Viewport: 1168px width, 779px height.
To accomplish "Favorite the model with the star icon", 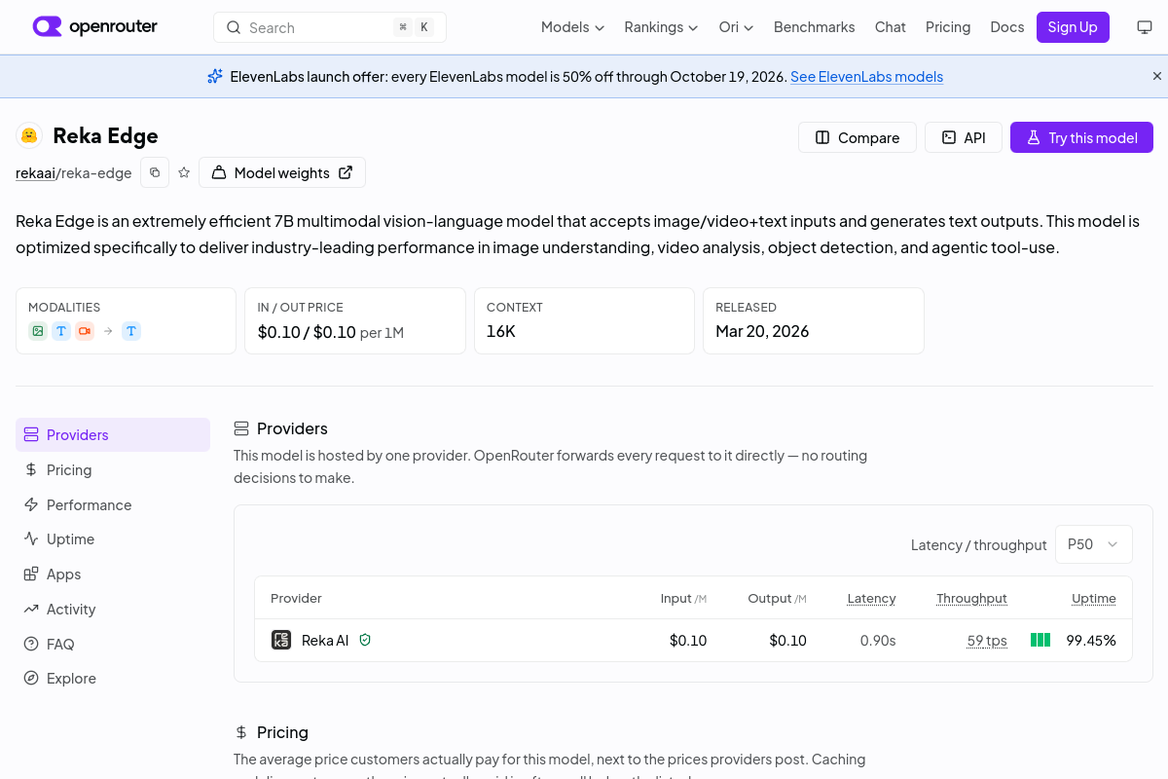I will click(x=184, y=172).
